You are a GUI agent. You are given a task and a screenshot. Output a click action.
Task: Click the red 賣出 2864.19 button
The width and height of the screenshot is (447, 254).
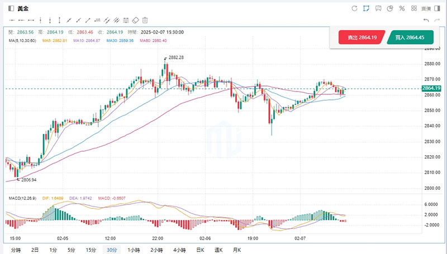pos(362,37)
